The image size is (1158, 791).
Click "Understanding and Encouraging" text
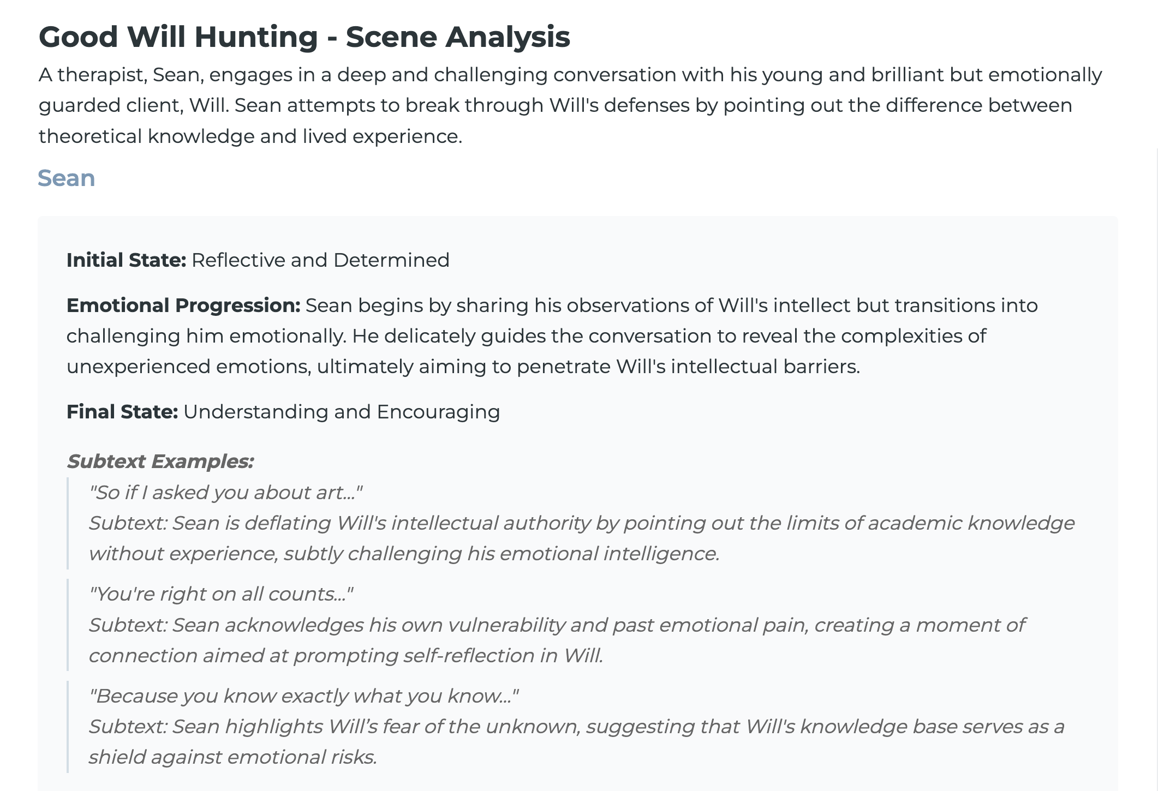point(342,412)
